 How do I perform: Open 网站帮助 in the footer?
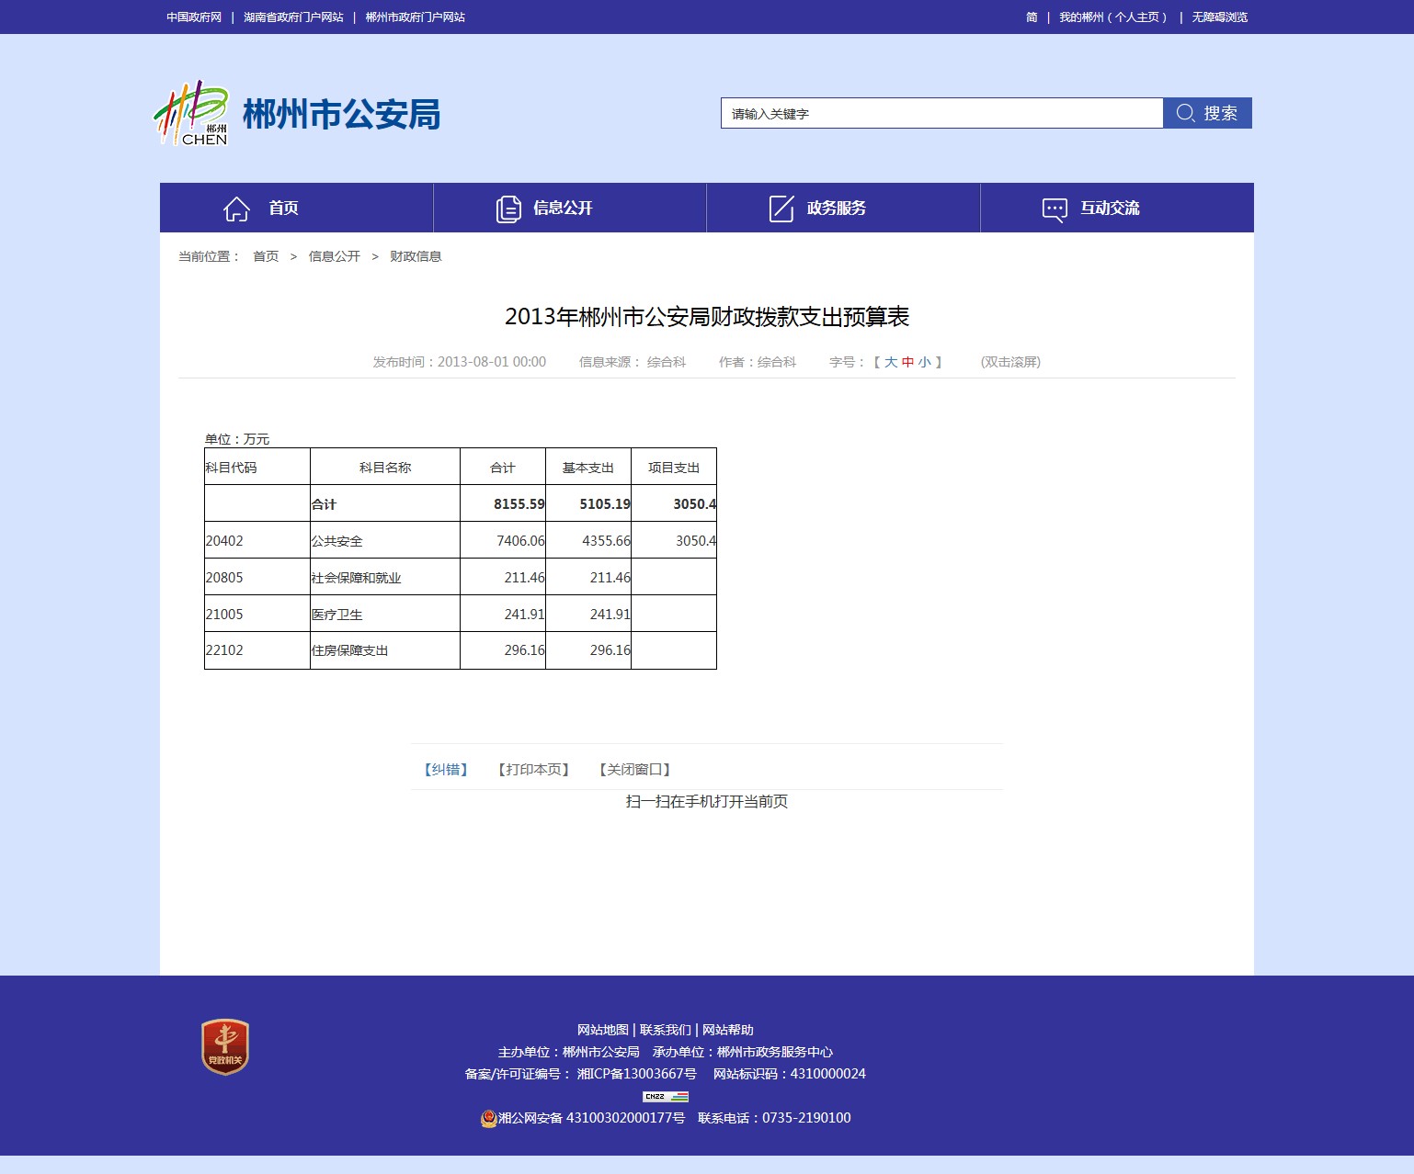[x=728, y=1030]
